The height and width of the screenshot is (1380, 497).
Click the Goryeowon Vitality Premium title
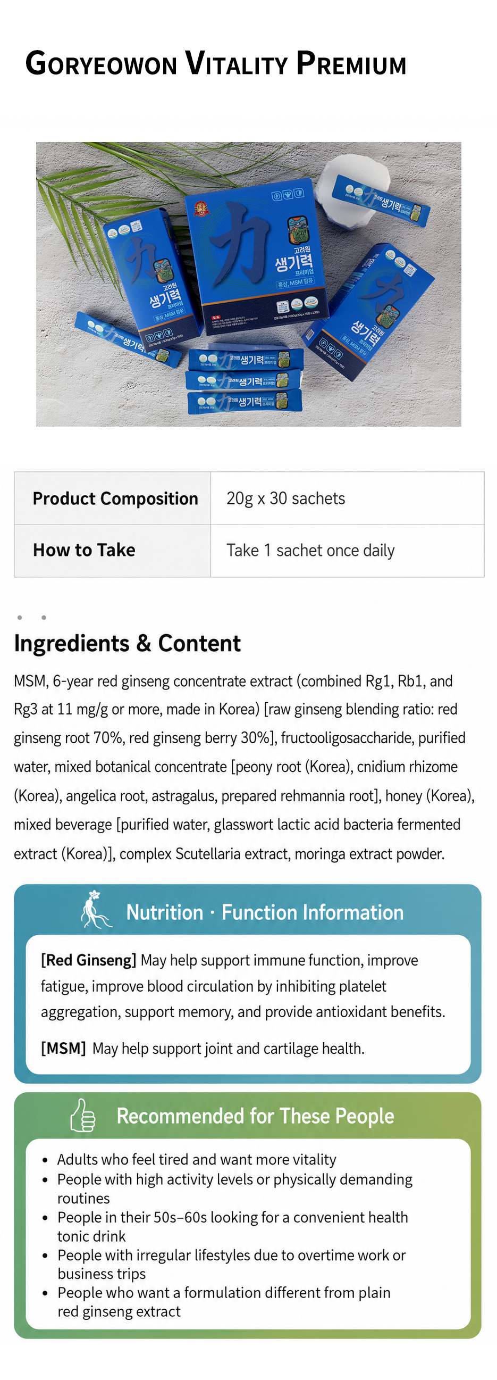(x=216, y=63)
